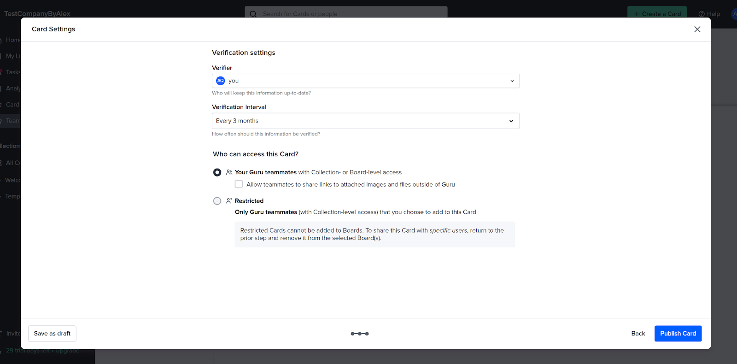The image size is (737, 364).
Task: Save the card as draft
Action: tap(52, 334)
